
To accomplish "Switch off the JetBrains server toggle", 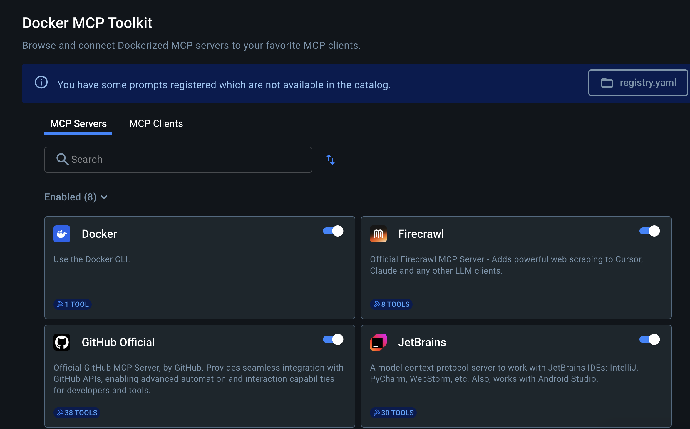I will (x=649, y=339).
